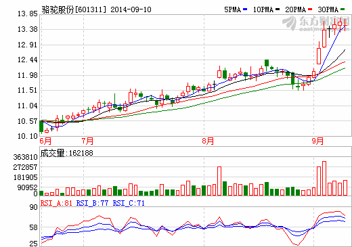Screen dimensions: 352x247
Task: Click the 13.85 price axis label
Action: click(28, 14)
